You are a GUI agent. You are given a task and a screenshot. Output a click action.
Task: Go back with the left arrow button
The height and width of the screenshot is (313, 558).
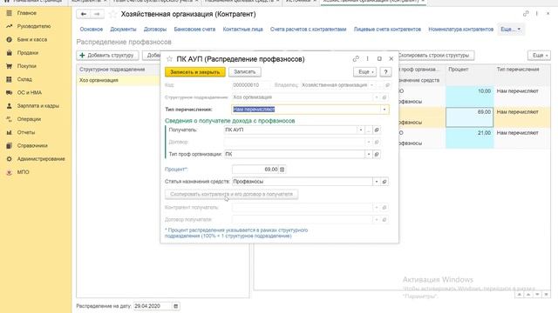click(x=84, y=14)
